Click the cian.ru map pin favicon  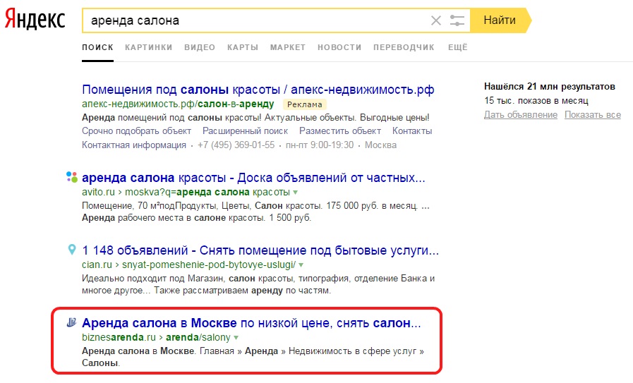click(x=72, y=250)
